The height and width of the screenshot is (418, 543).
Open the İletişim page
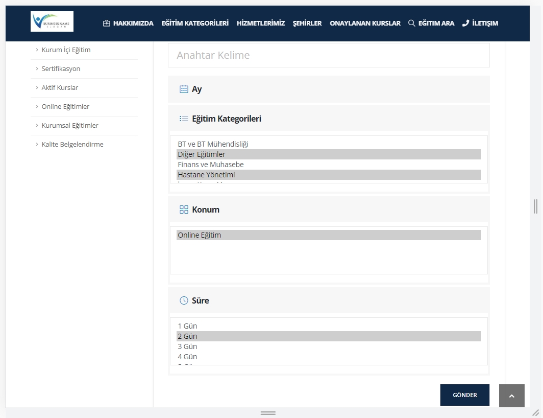tap(485, 23)
